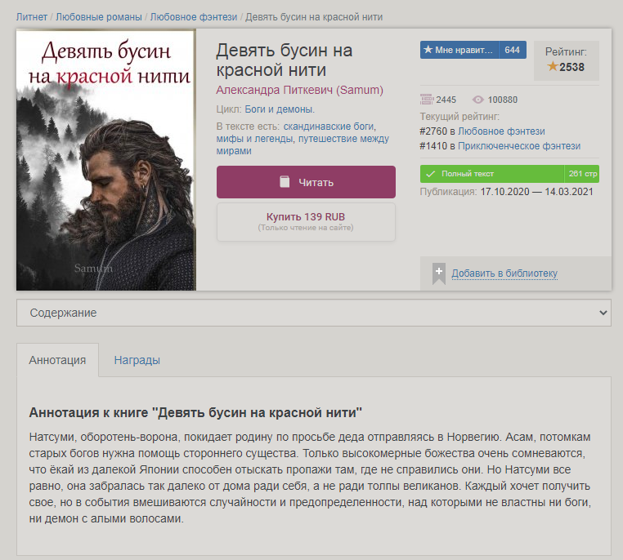Open Приключенческое фэнтези rating category
The height and width of the screenshot is (560, 623).
(x=519, y=146)
